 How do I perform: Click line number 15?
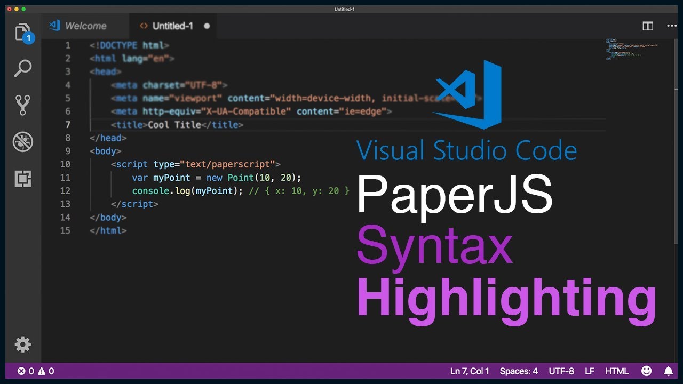(x=65, y=230)
